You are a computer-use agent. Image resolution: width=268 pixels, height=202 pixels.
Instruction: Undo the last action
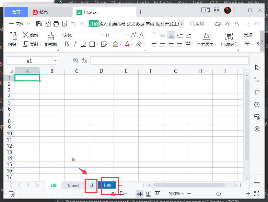[73, 24]
